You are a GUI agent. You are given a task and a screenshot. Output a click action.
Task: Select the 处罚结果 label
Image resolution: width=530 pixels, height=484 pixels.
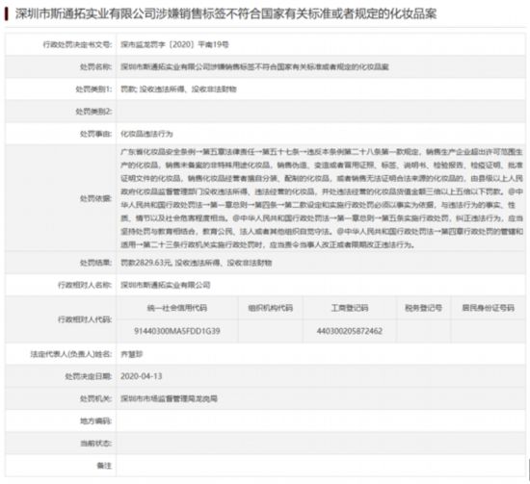95,263
